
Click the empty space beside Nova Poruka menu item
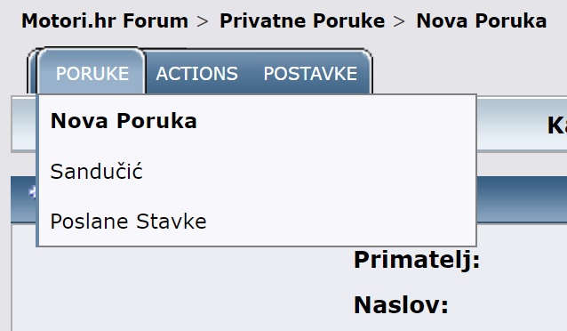(336, 121)
